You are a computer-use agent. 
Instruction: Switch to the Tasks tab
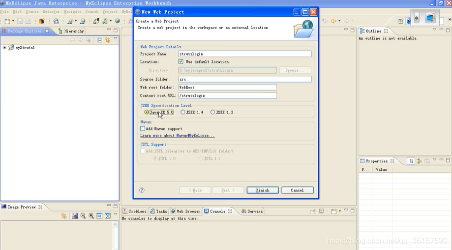tap(158, 211)
